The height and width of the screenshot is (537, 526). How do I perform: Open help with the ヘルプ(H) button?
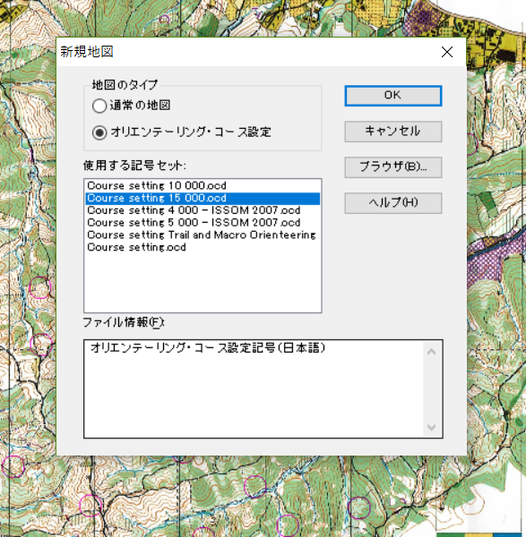[393, 203]
